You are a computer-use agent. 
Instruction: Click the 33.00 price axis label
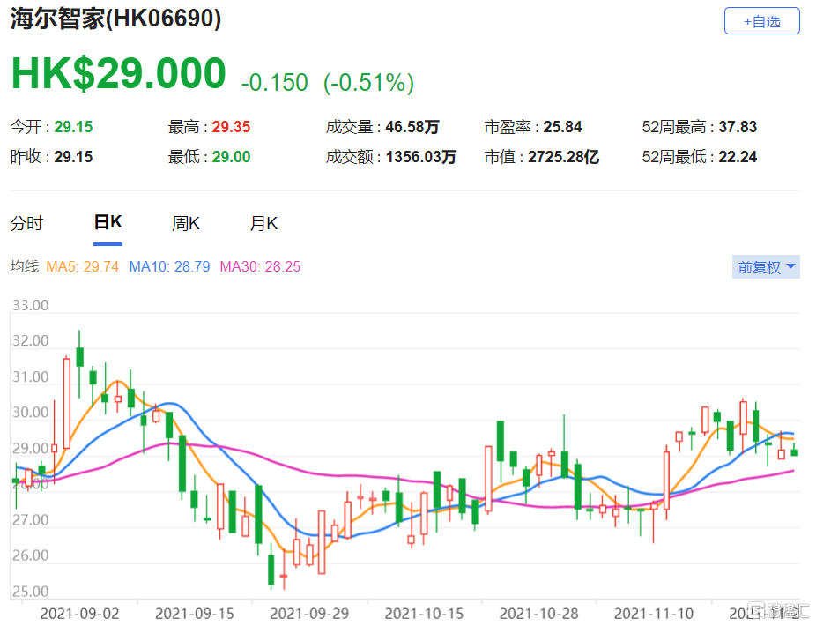coord(30,305)
